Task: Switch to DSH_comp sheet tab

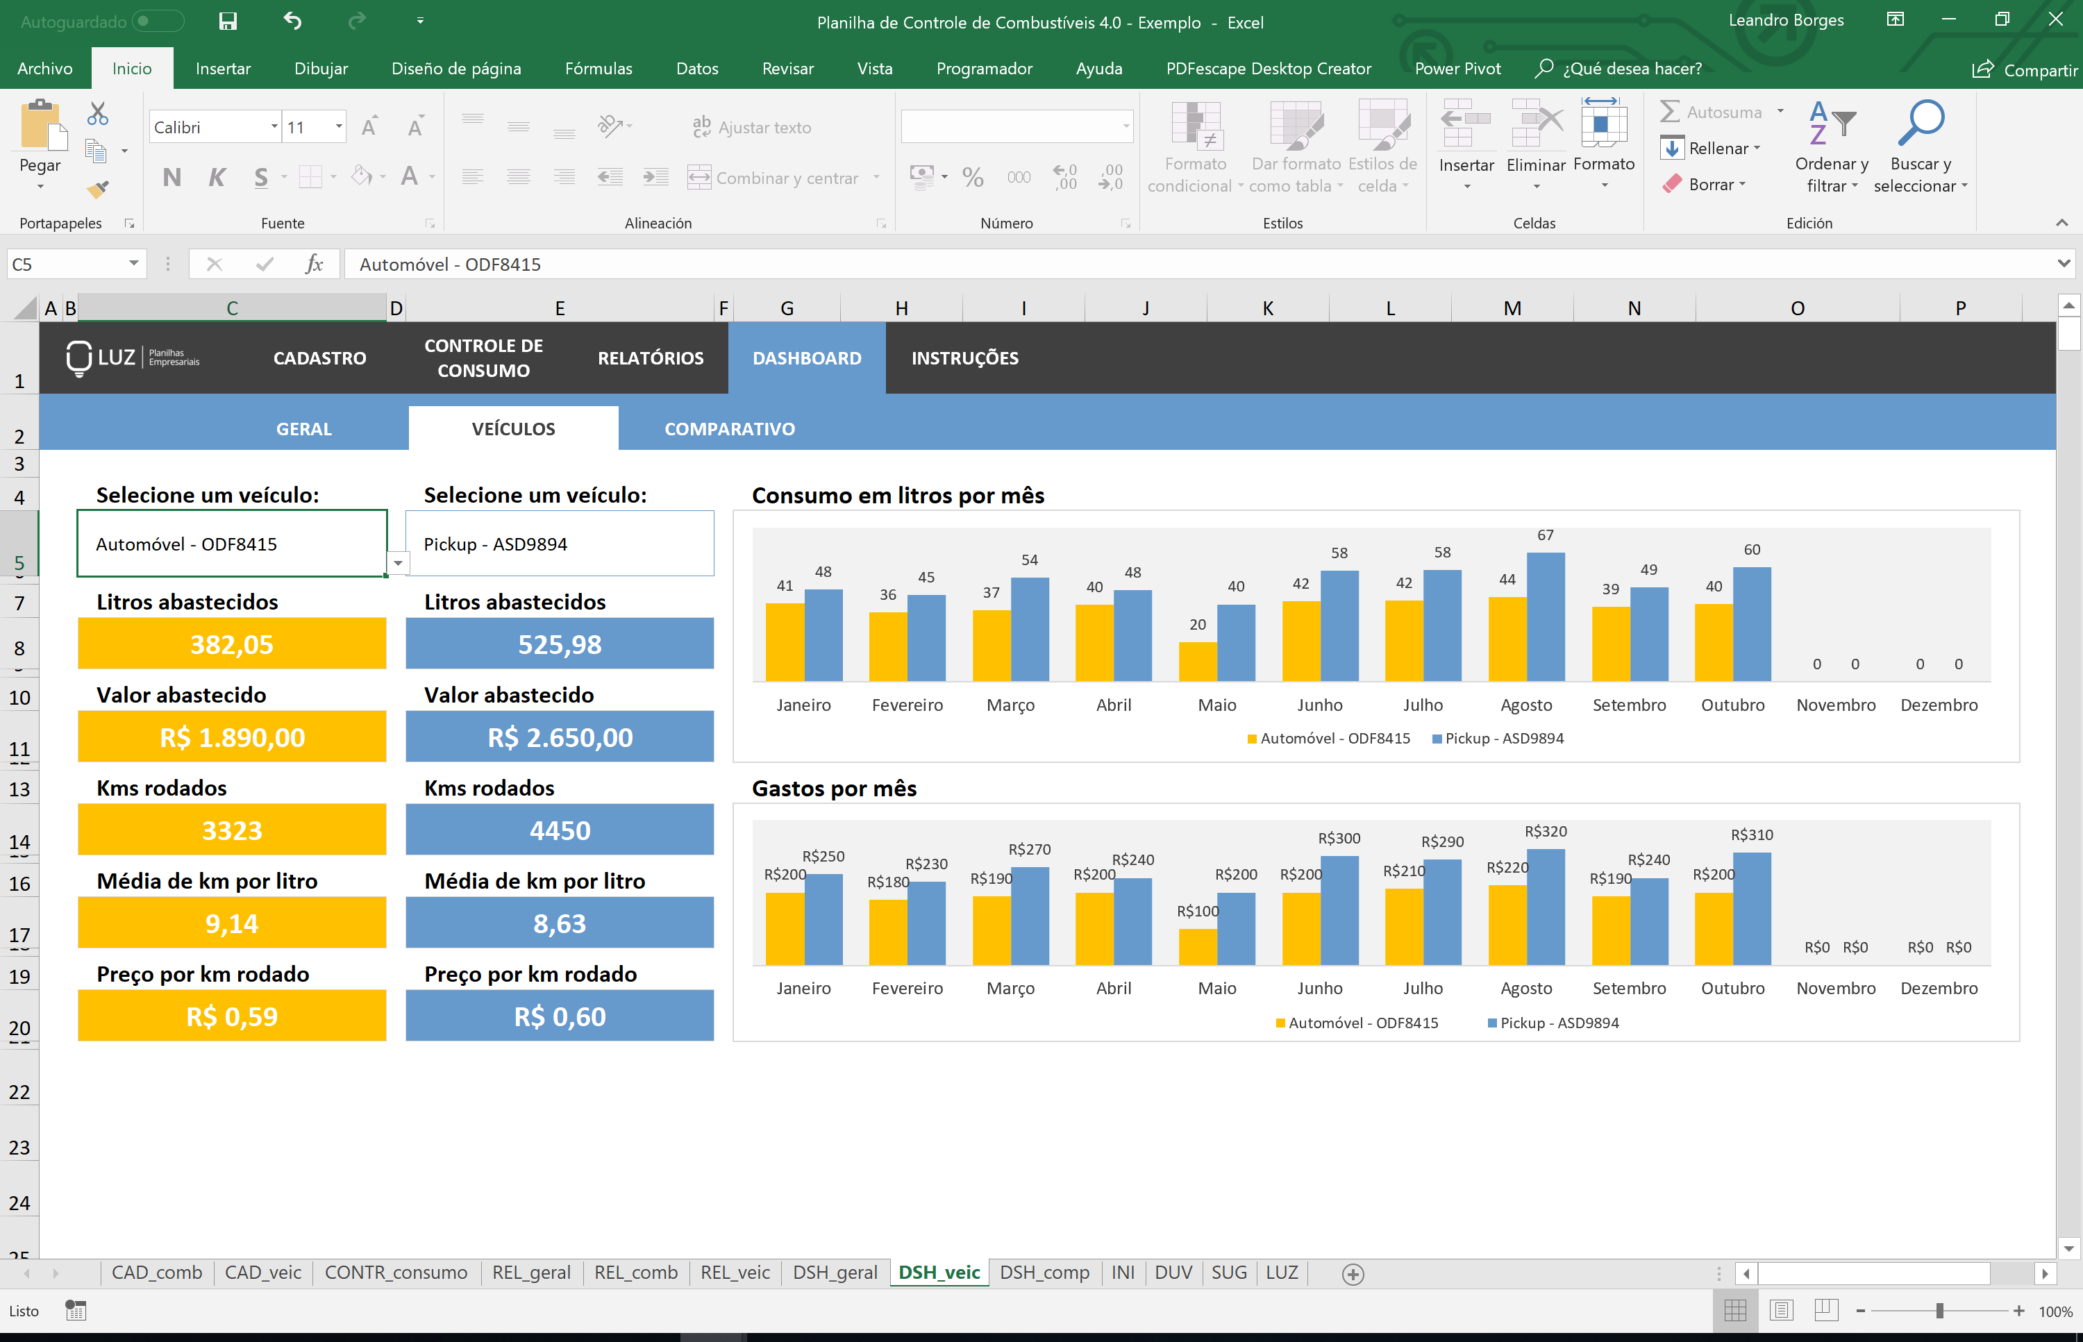Action: point(1044,1273)
